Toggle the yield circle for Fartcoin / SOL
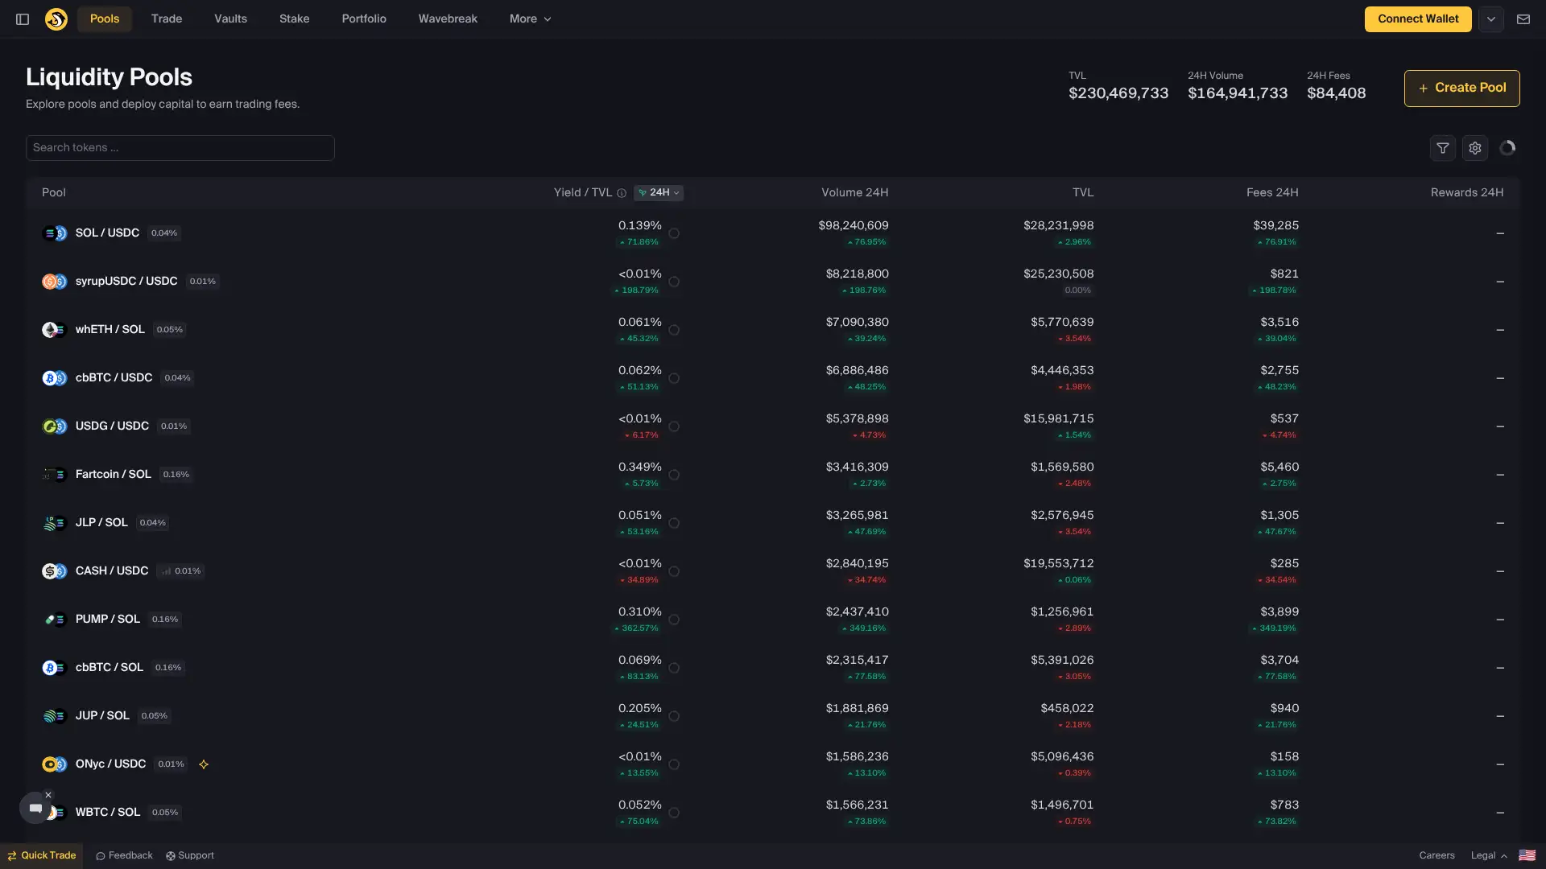 point(674,475)
